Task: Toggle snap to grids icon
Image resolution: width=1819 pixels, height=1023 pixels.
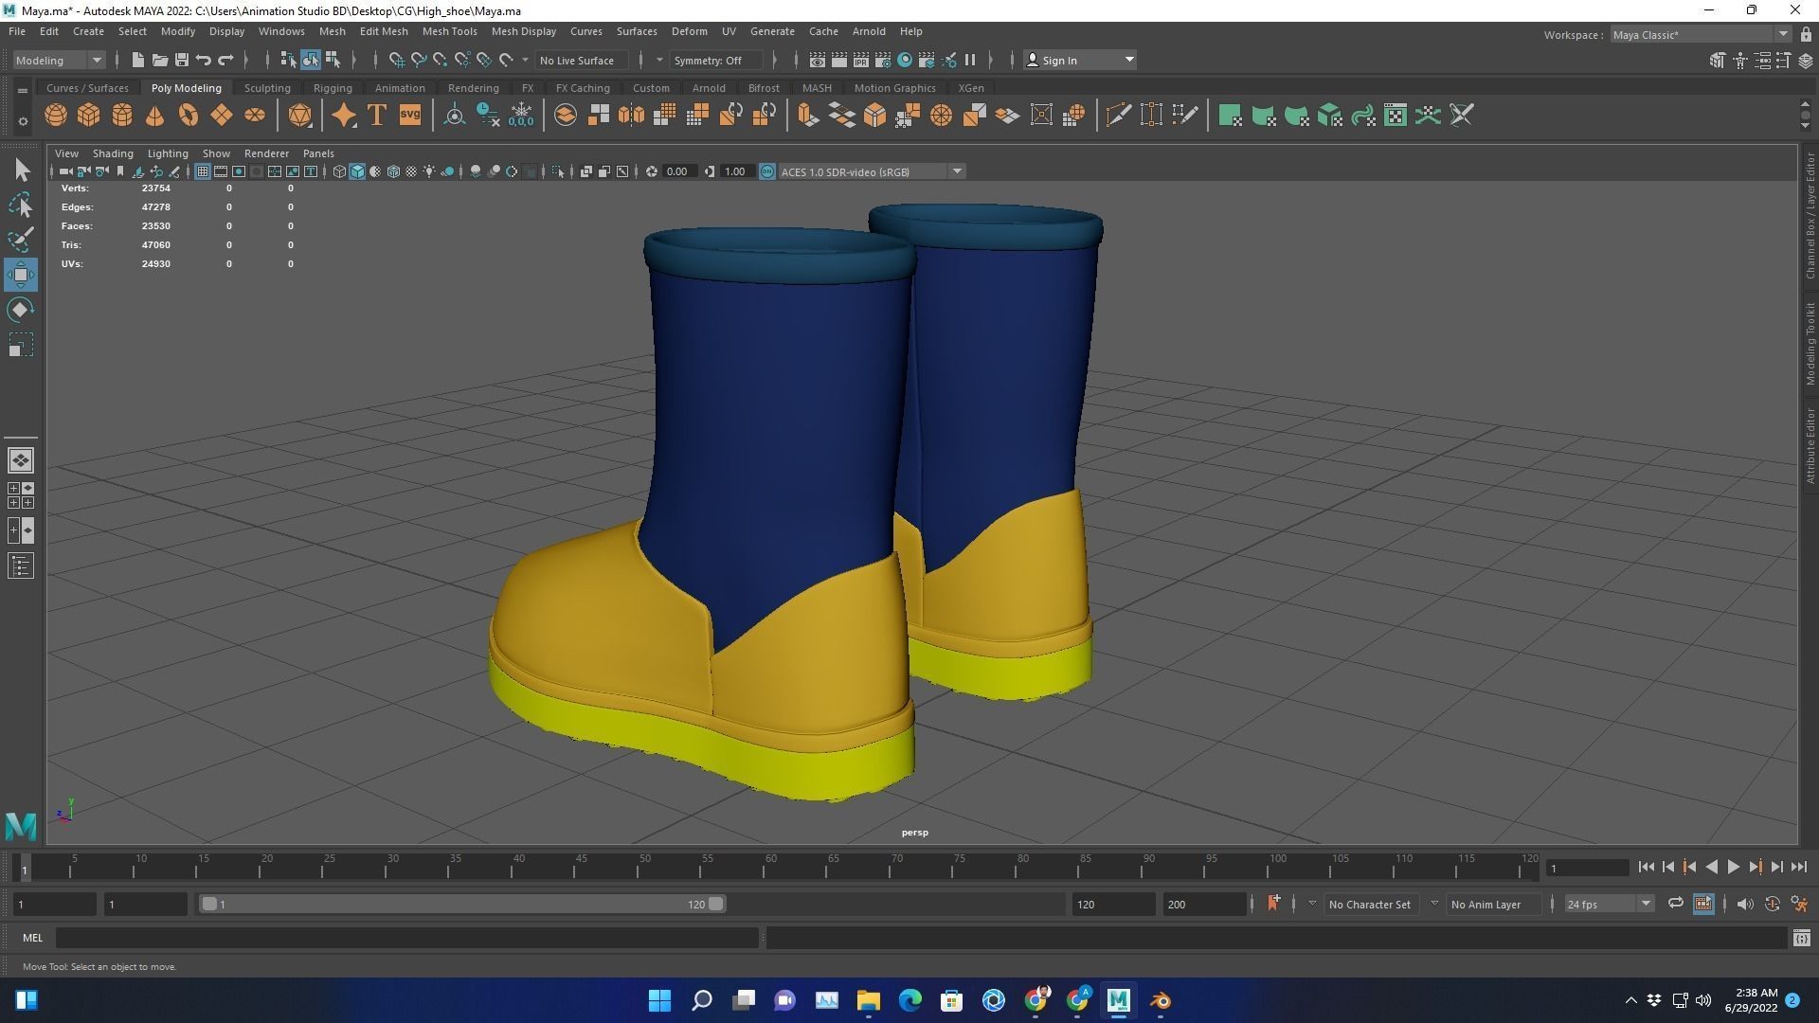Action: (397, 60)
